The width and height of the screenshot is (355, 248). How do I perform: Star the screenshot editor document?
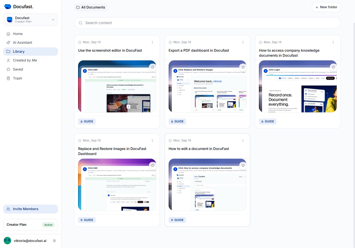(x=152, y=67)
